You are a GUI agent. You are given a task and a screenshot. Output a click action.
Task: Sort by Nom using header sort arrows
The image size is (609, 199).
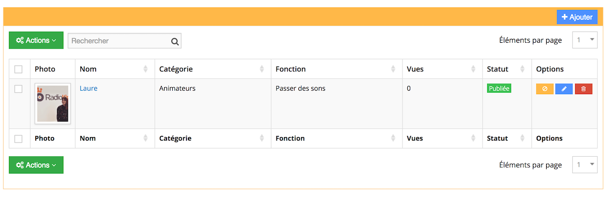click(146, 69)
